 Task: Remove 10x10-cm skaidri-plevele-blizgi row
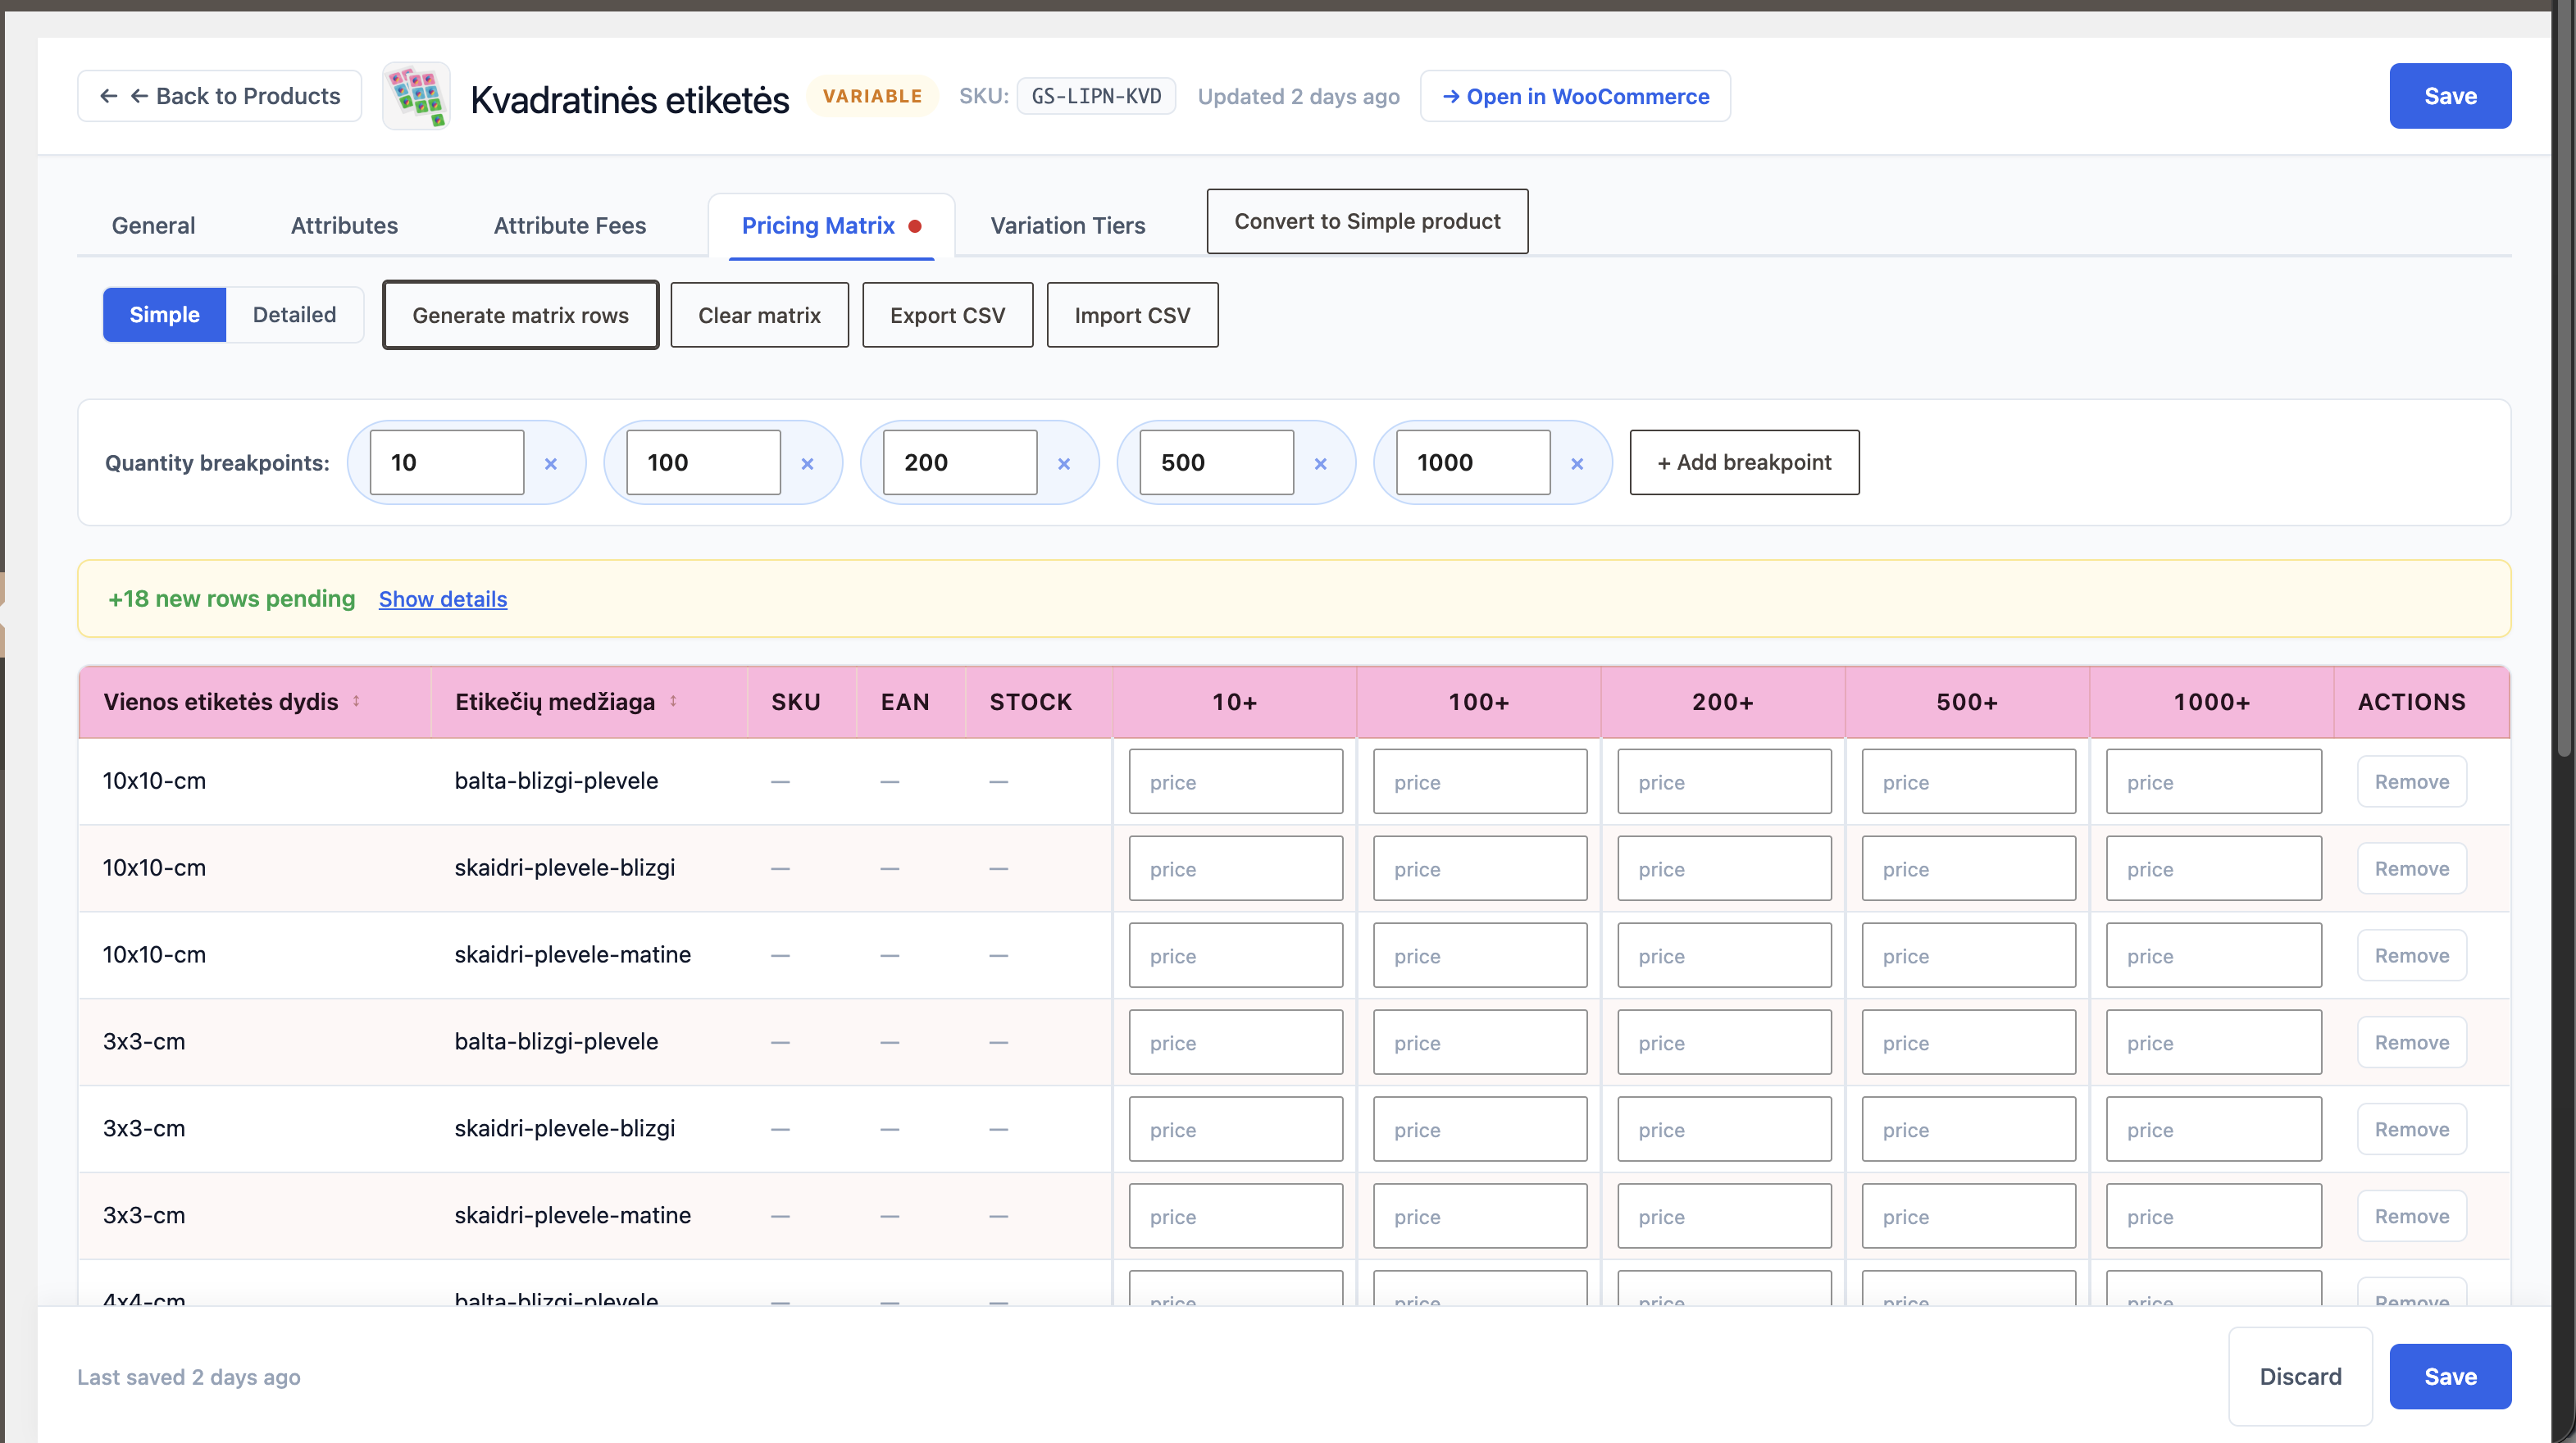click(x=2412, y=868)
